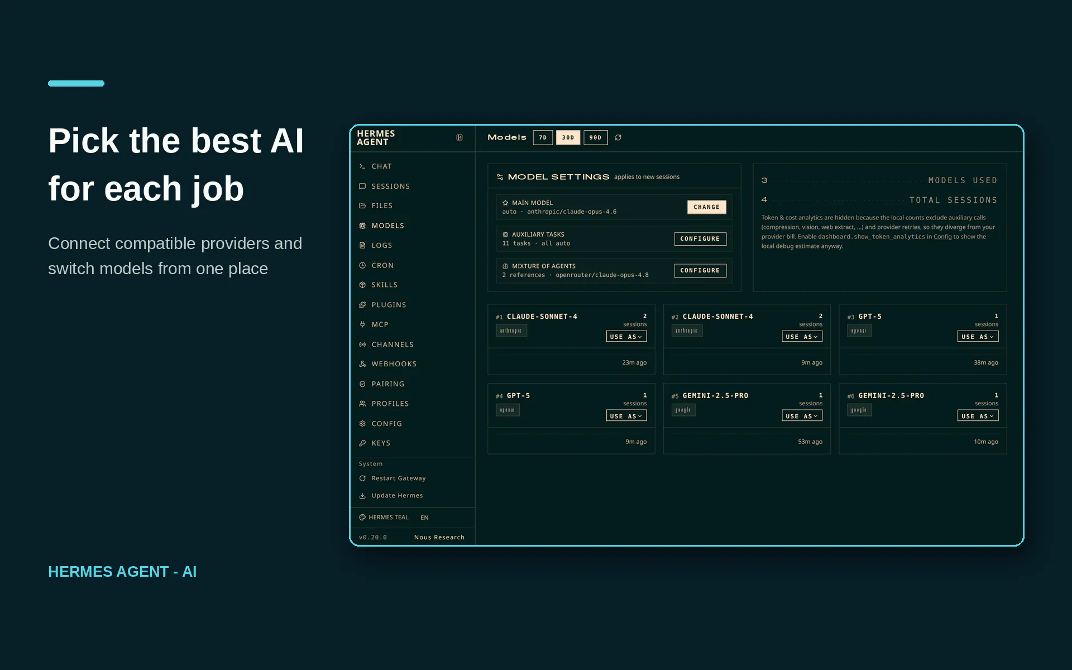Click the "applies to new sessions" note

tap(647, 177)
